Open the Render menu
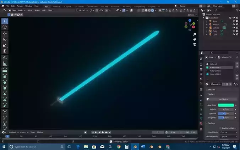The width and height of the screenshot is (240, 150). [x=20, y=6]
